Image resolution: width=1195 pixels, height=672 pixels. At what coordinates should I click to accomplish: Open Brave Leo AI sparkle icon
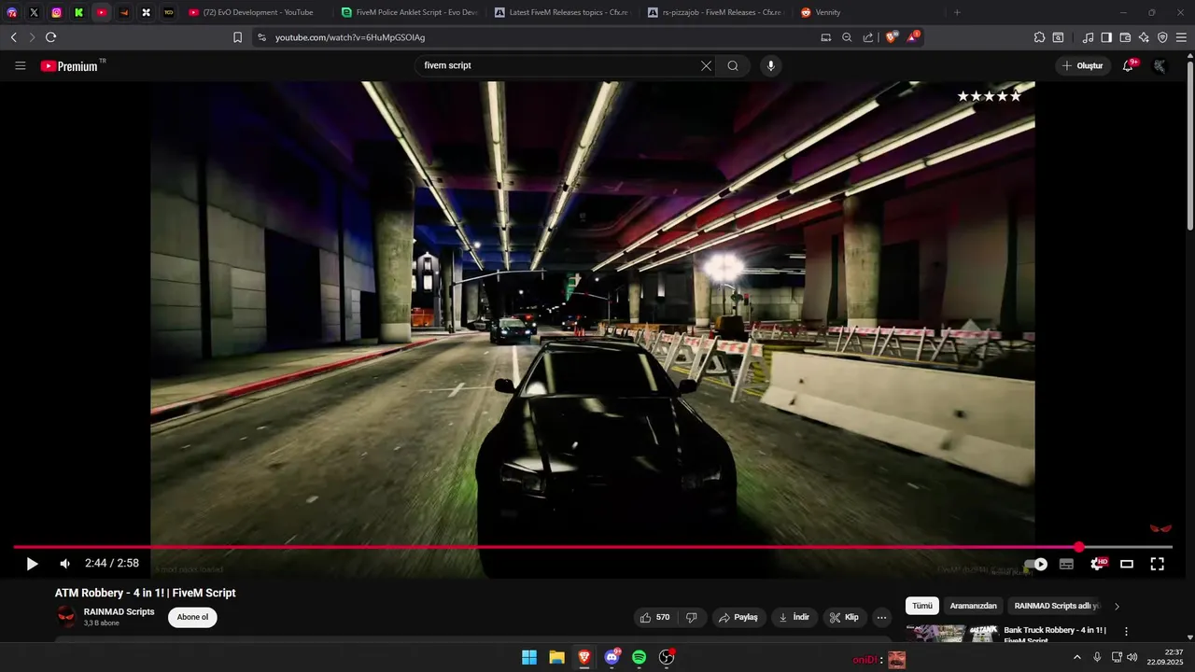tap(1144, 37)
